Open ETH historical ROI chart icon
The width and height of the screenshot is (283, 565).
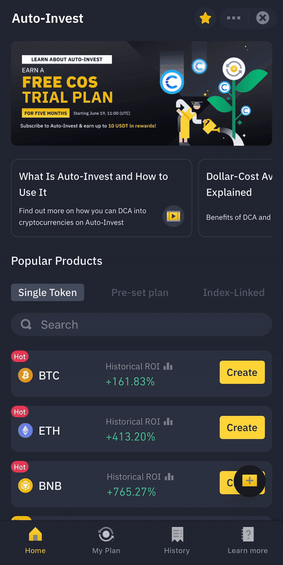pyautogui.click(x=168, y=422)
